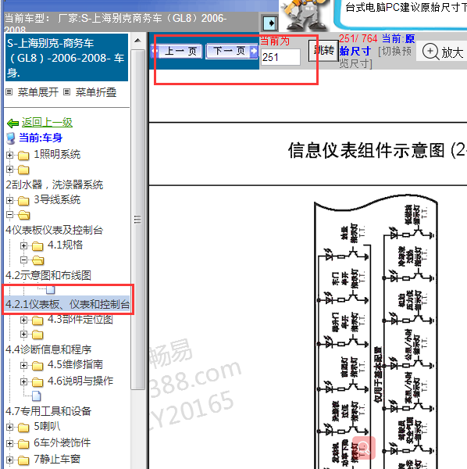Collapse the 4仪表板仪表及控制台 node
467x469 pixels.
(9, 214)
